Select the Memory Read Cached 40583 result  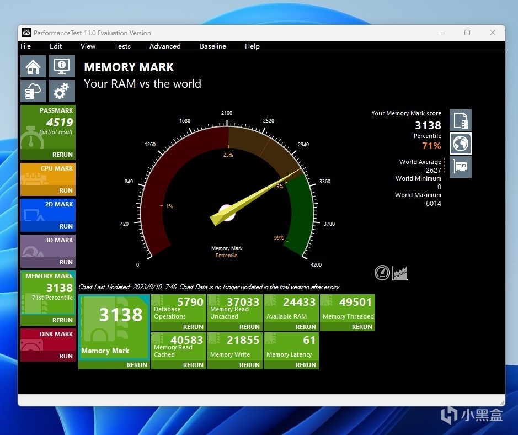pos(179,347)
